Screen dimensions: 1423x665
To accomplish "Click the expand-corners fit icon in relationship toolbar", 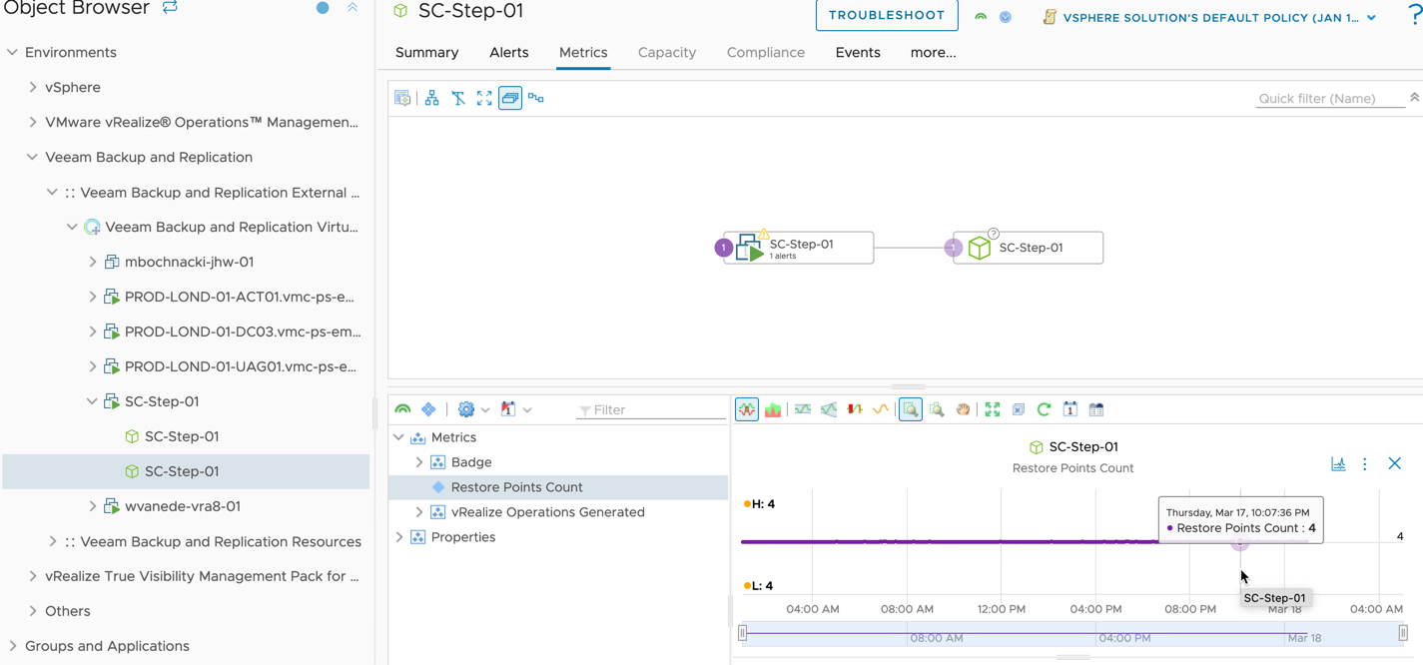I will click(x=484, y=98).
